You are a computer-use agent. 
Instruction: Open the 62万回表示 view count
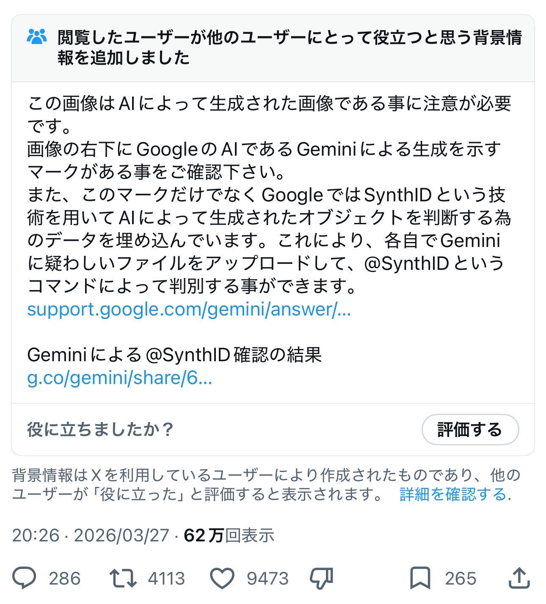(x=229, y=535)
